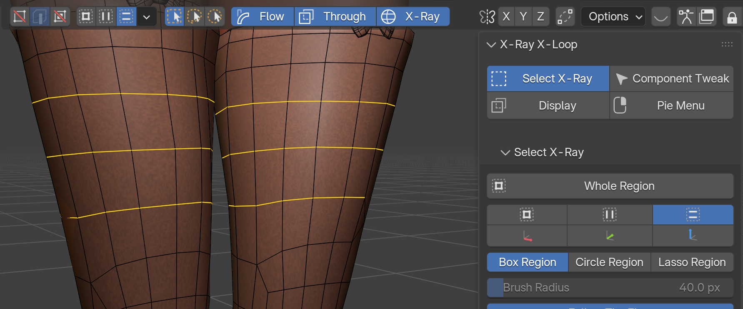743x309 pixels.
Task: Toggle the X-Ray button in header
Action: click(x=413, y=17)
